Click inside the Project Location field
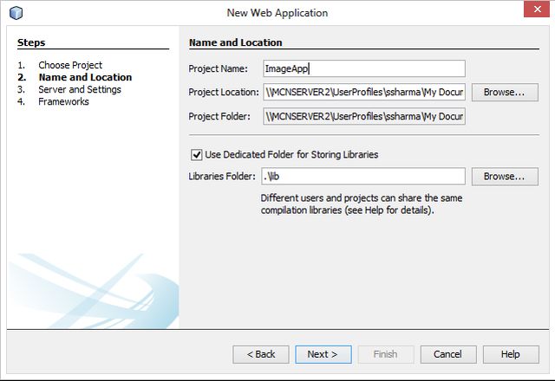The image size is (555, 381). tap(364, 92)
